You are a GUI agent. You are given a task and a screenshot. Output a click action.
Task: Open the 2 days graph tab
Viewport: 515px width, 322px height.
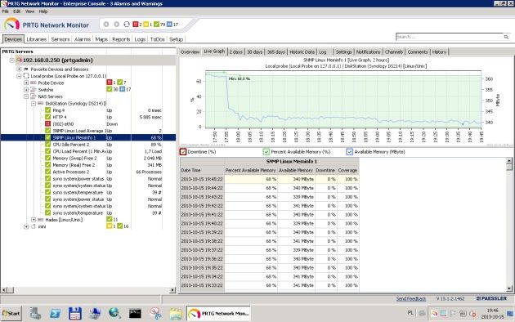[x=235, y=51]
